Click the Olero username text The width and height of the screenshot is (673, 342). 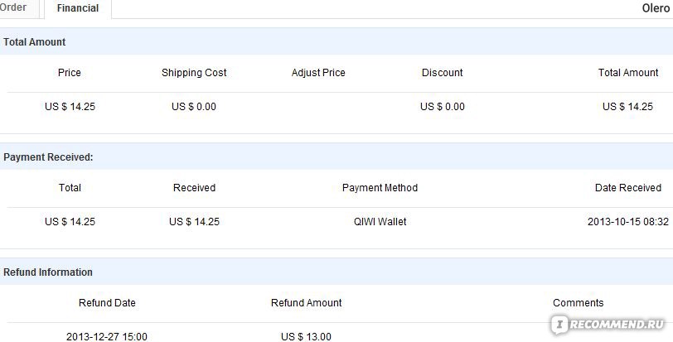[656, 8]
